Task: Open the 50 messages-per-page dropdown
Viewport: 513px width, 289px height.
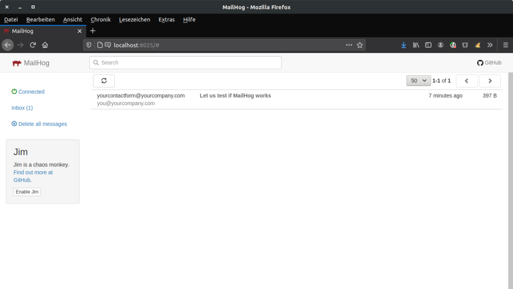Action: (418, 81)
